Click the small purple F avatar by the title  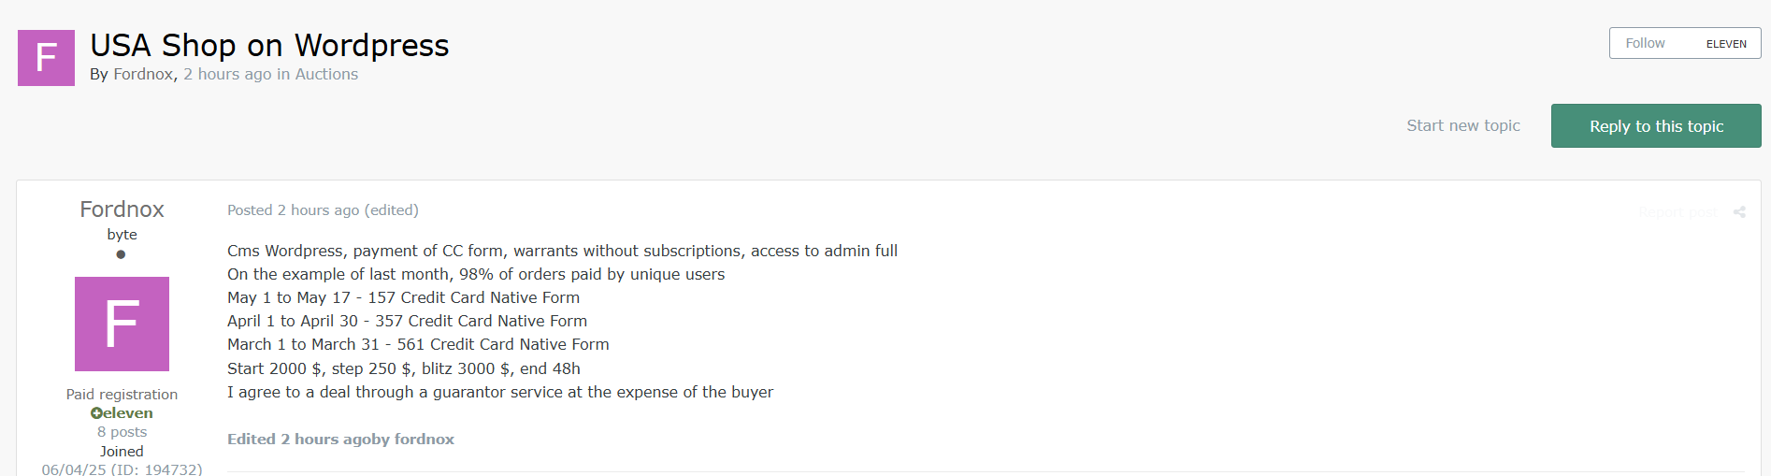click(x=46, y=58)
